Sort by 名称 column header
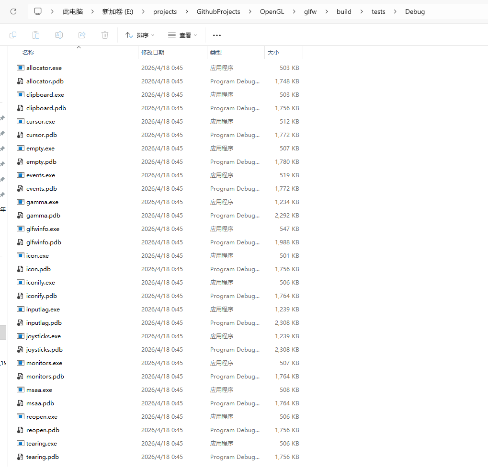Viewport: 488px width, 470px height. coord(28,53)
